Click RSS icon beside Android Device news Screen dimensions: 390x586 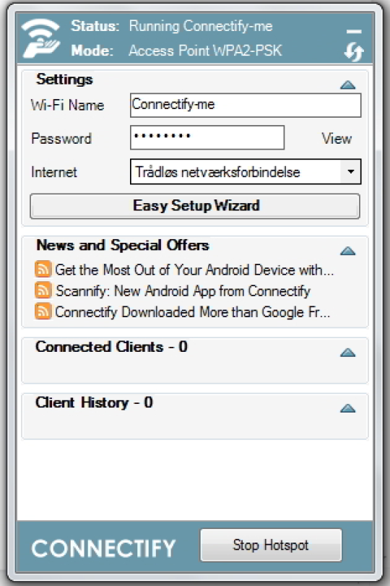pos(43,269)
